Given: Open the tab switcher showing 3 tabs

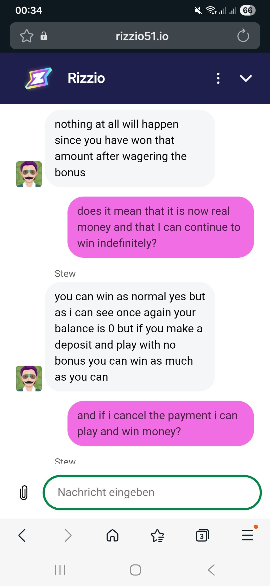Looking at the screenshot, I should click(x=202, y=535).
